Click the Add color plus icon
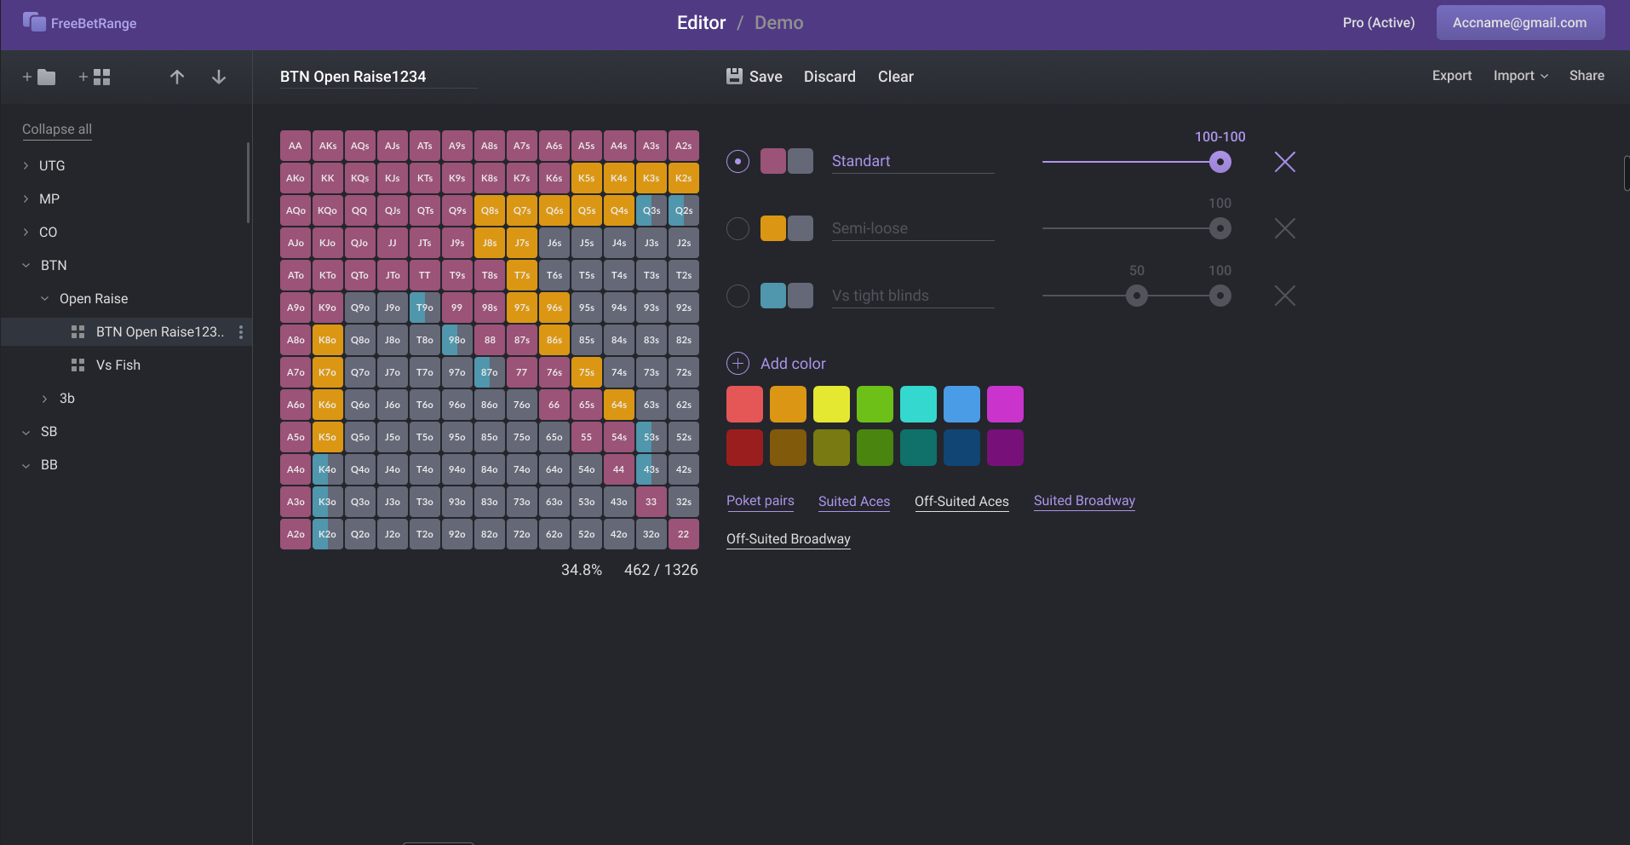 (738, 364)
